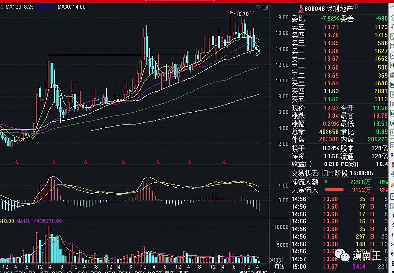Click the MA10: 14636278.00 volume label
This screenshot has width=394, height=273.
coord(39,221)
